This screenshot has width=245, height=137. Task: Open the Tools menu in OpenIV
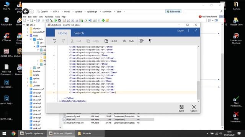(x=57, y=17)
